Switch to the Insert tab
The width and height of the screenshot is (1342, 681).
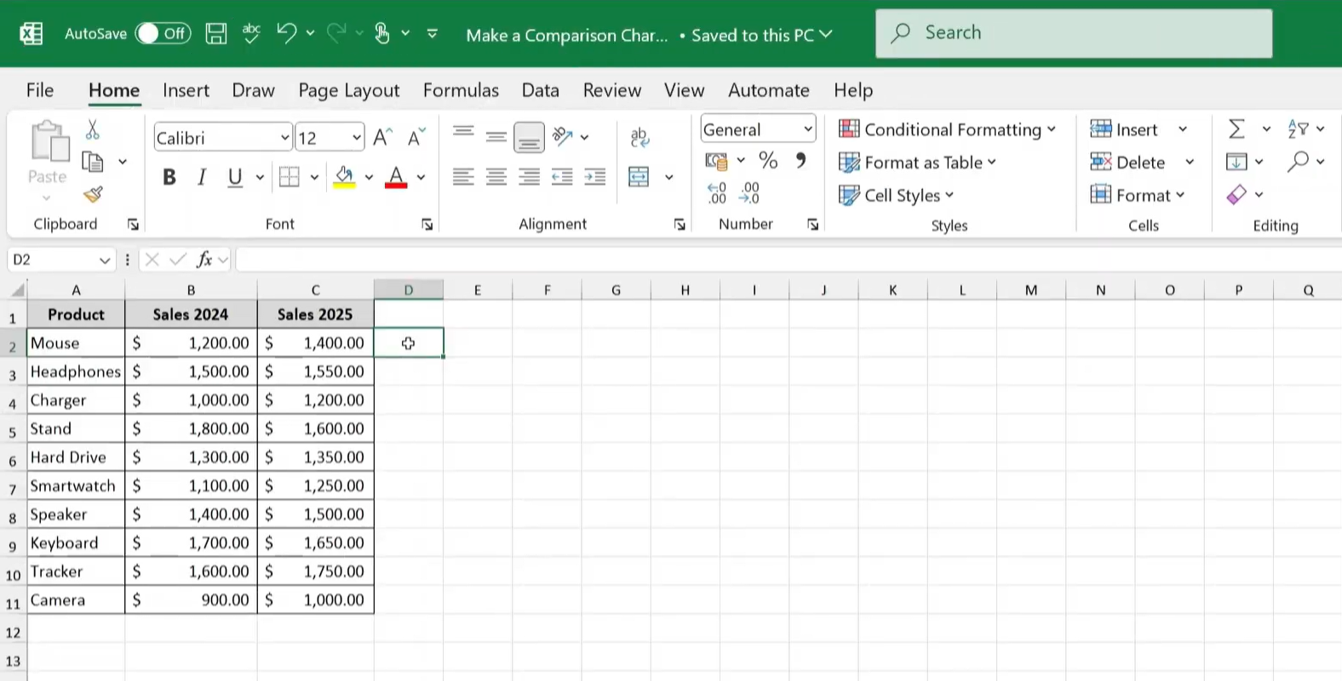click(186, 90)
